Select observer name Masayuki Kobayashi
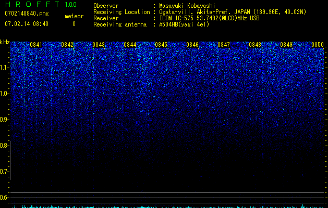The image size is (328, 208). tap(187, 6)
